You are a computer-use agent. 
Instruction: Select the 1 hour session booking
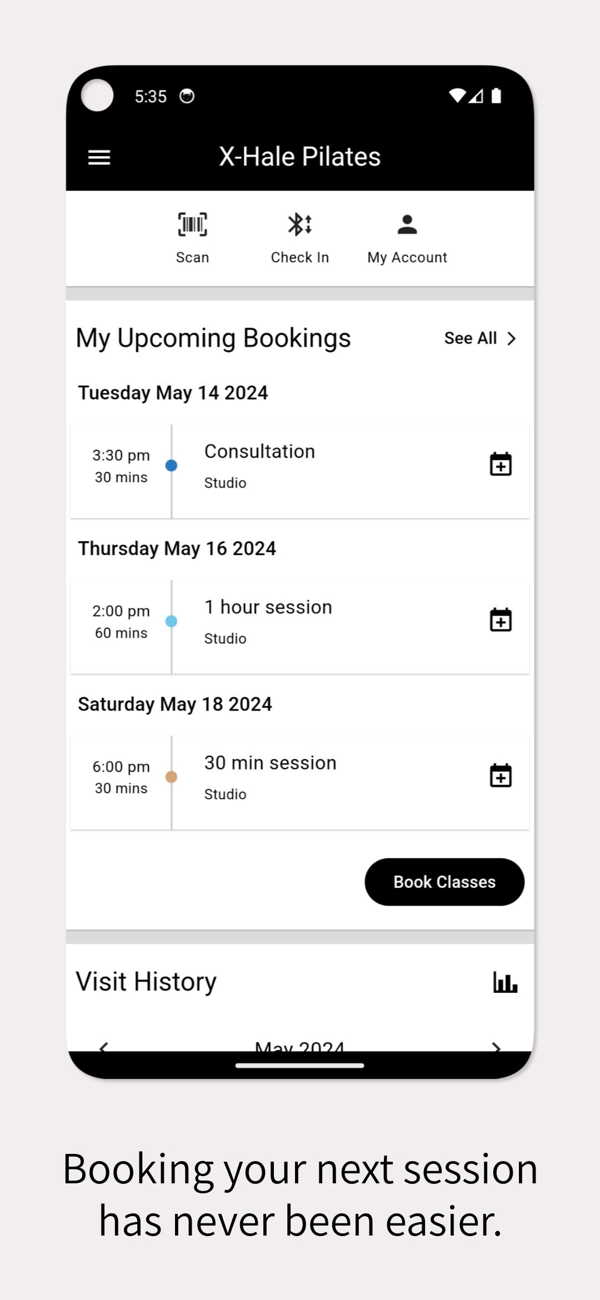[300, 627]
